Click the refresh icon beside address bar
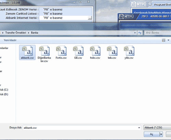This screenshot has height=140, width=171. point(140,33)
